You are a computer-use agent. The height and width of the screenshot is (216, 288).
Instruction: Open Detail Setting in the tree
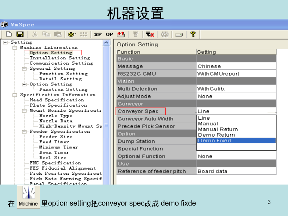click(x=60, y=79)
